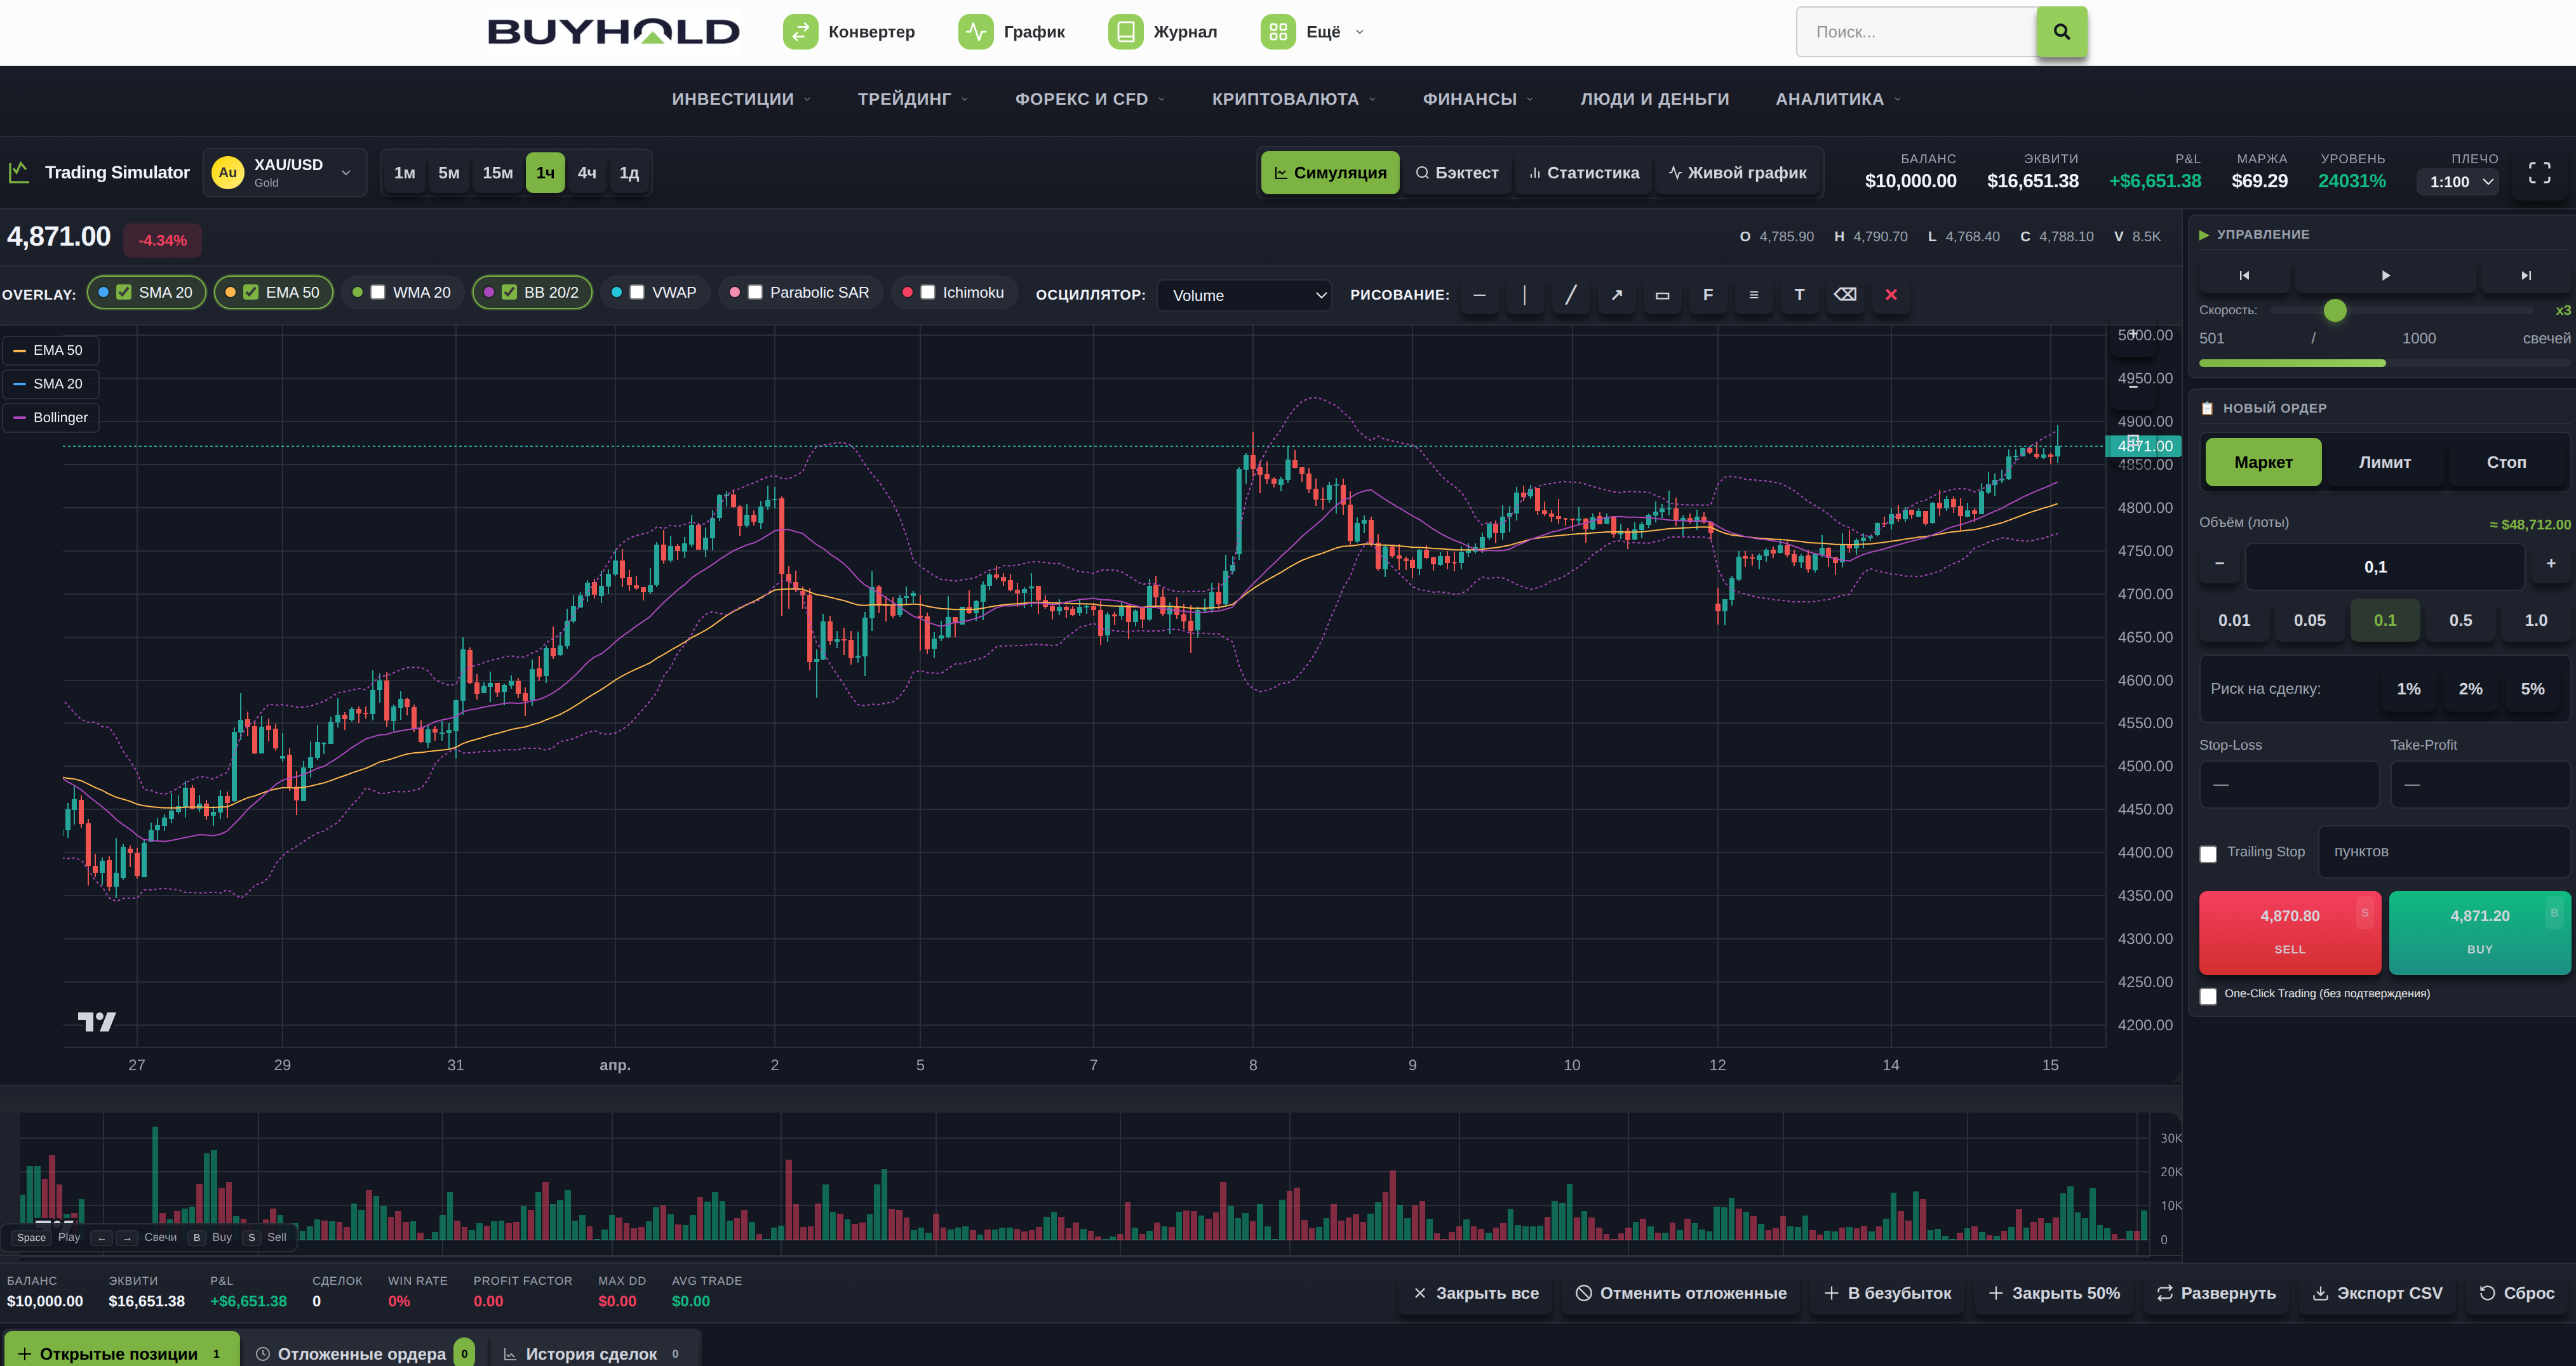2576x1366 pixels.
Task: Enable the Trailing Stop checkbox
Action: click(x=2208, y=854)
